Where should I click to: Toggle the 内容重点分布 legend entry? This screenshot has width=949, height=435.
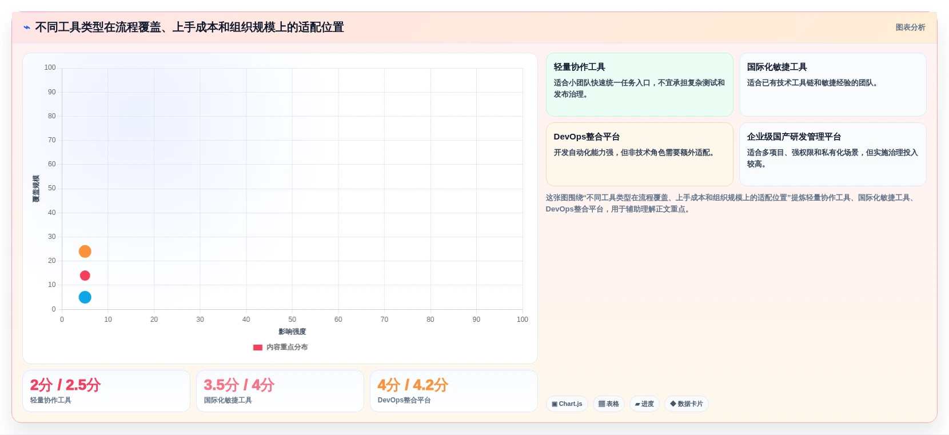pos(280,347)
